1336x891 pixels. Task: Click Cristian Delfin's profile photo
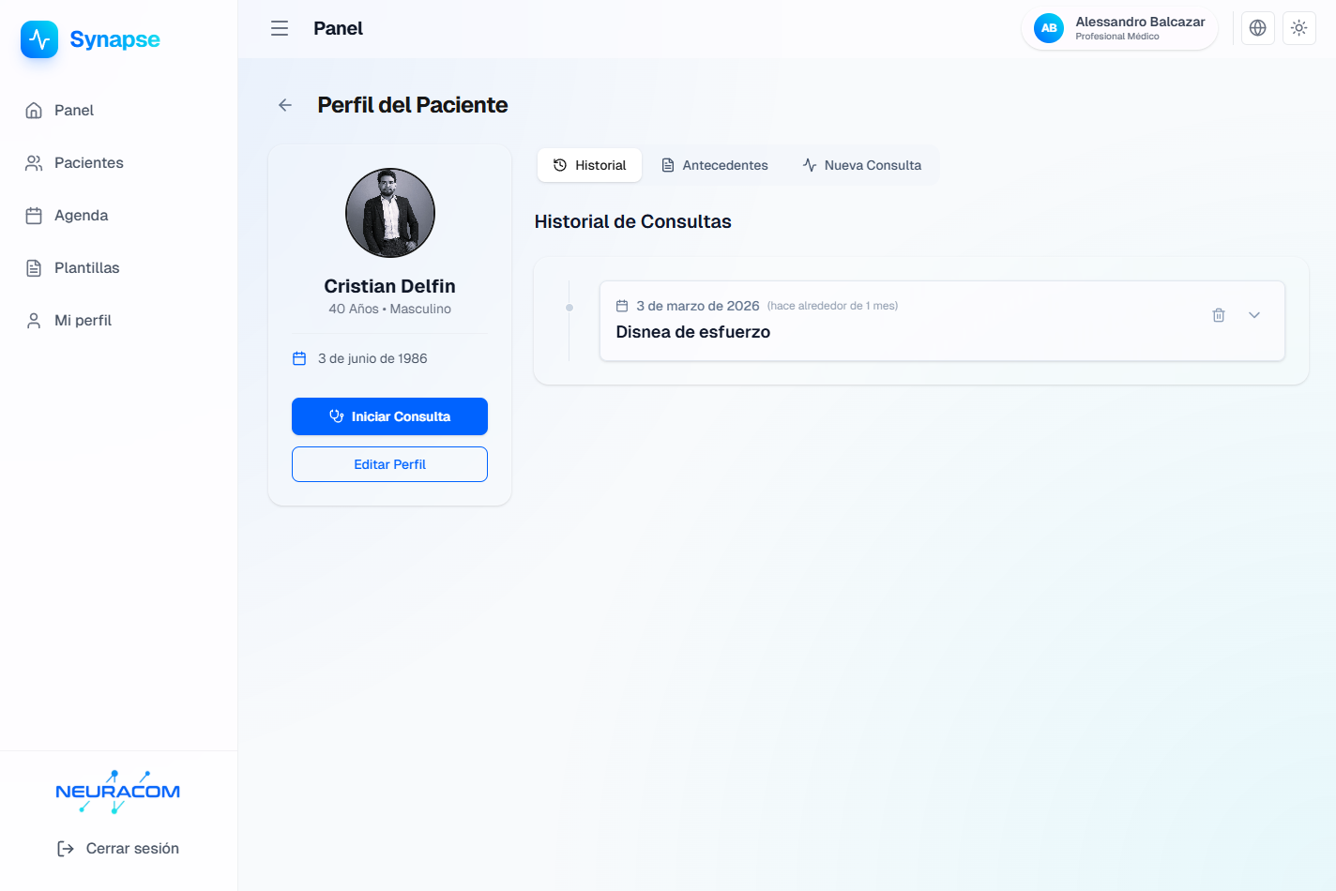click(390, 213)
